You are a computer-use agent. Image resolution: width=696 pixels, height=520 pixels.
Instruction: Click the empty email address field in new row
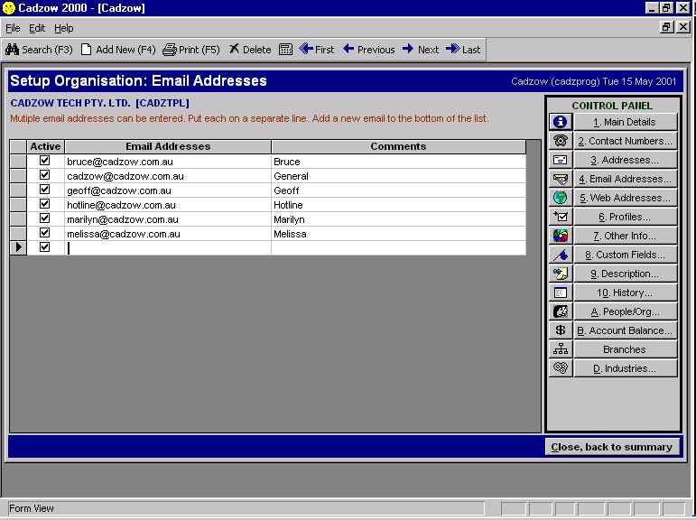[x=168, y=247]
